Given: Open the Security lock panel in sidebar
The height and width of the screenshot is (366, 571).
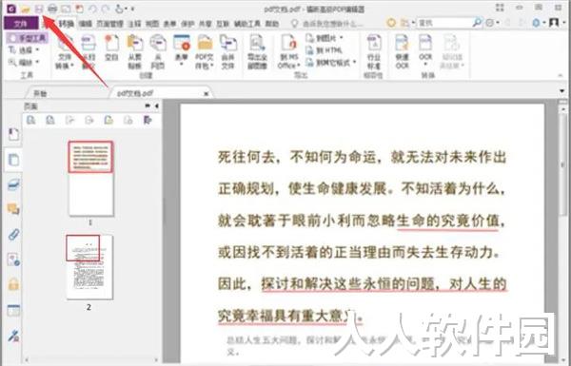Looking at the screenshot, I should [13, 284].
